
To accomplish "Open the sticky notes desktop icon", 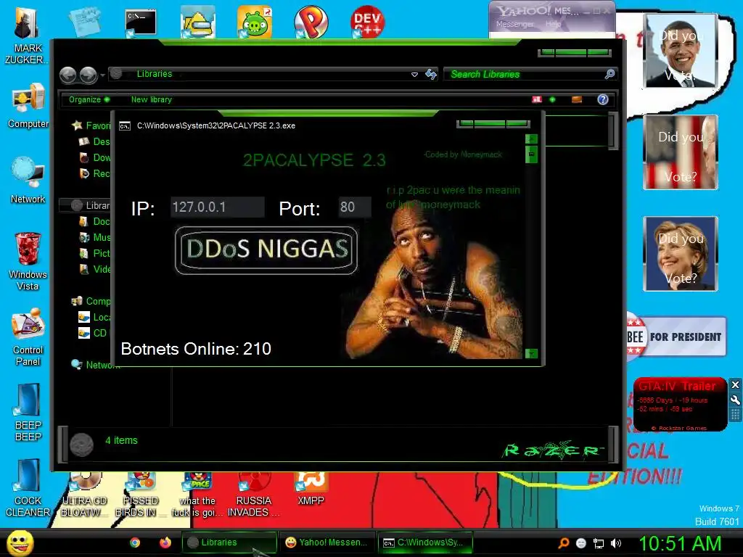I will (x=85, y=21).
